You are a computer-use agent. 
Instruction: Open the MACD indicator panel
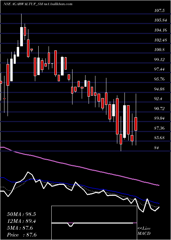click(x=94, y=223)
